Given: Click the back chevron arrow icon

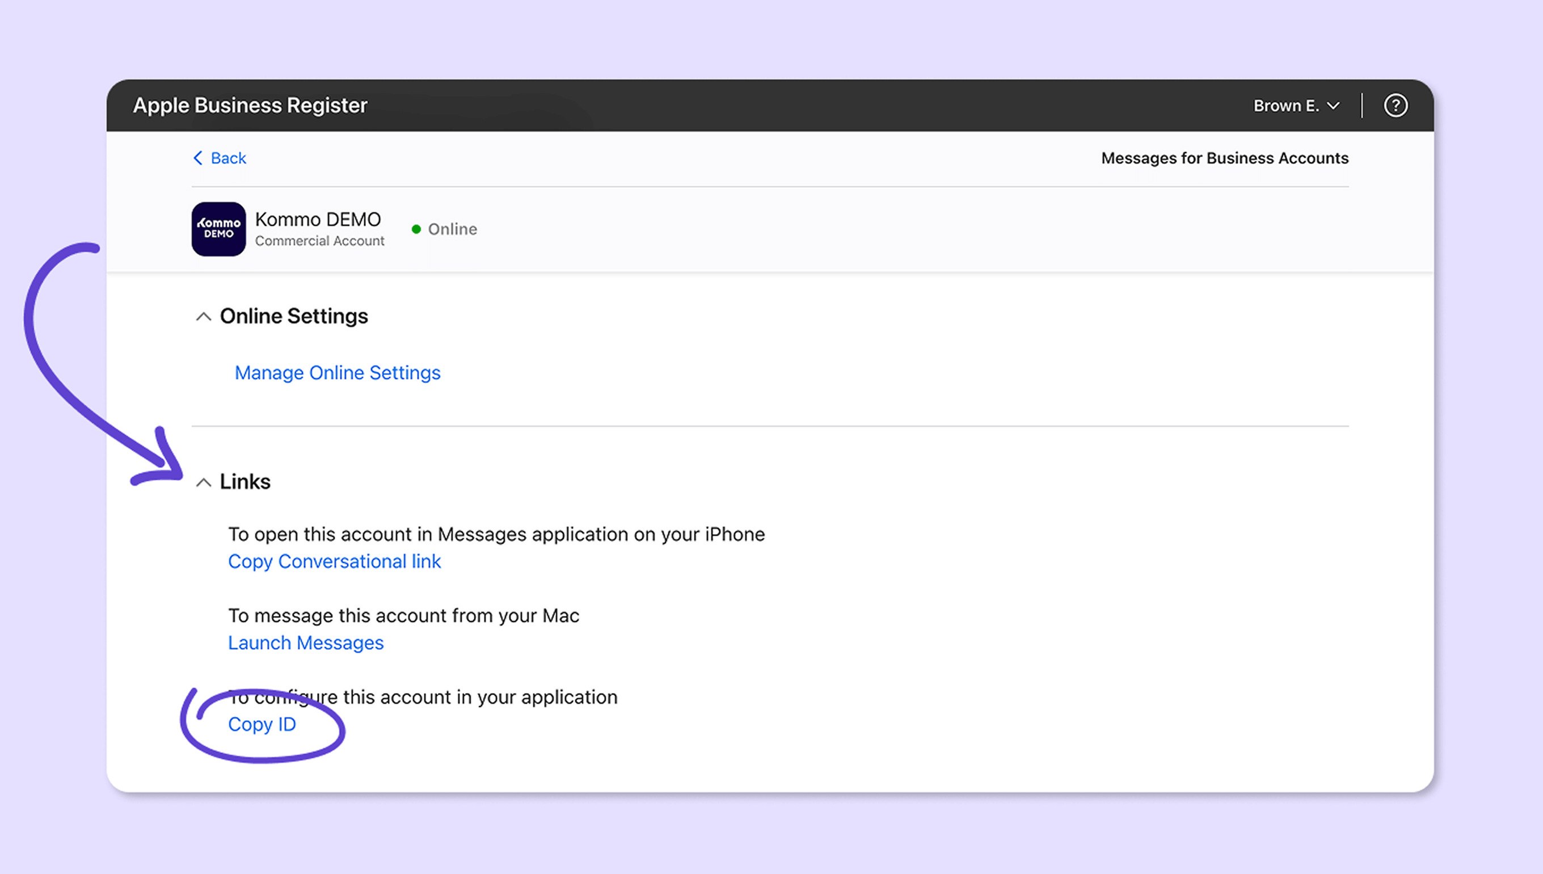Looking at the screenshot, I should 198,158.
